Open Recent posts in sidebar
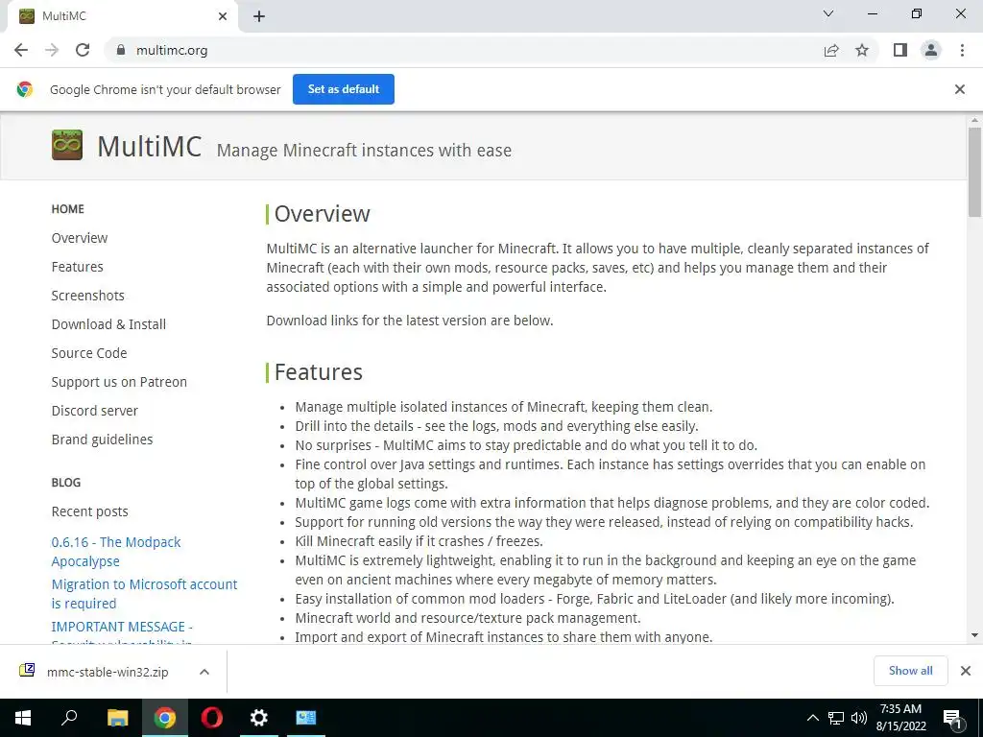Screen dimensions: 983x737 (89, 511)
